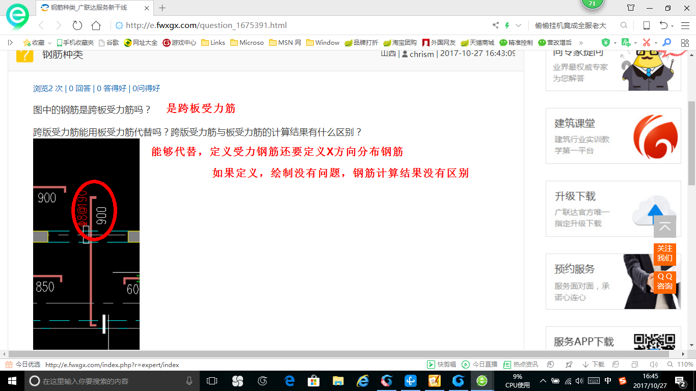The width and height of the screenshot is (696, 391).
Task: Click the 110% zoom level control
Action: coord(681,365)
